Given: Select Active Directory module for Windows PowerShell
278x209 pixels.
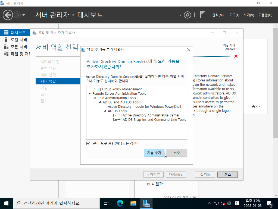Looking at the screenshot, I should point(144,106).
